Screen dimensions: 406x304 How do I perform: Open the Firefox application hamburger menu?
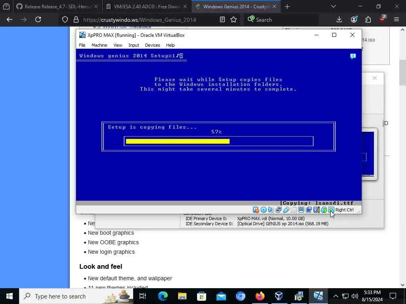(x=396, y=20)
